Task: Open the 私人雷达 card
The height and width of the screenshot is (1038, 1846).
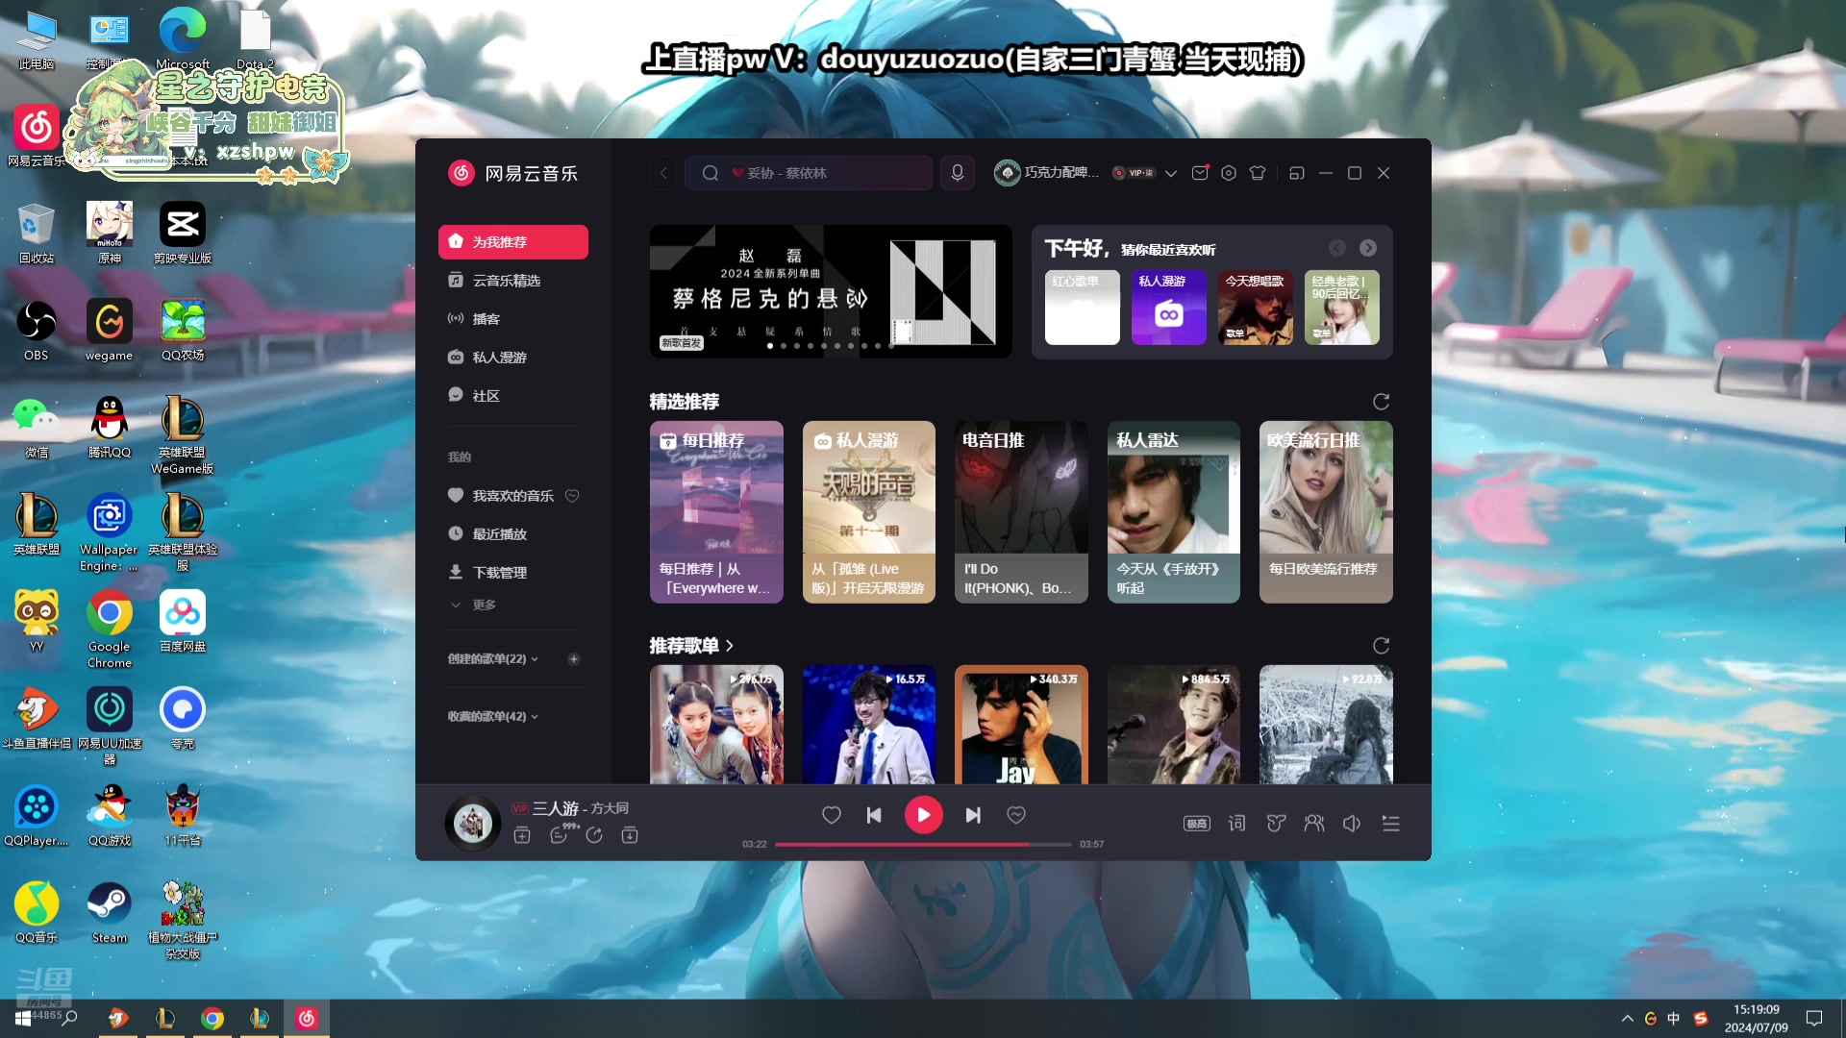Action: [x=1174, y=512]
